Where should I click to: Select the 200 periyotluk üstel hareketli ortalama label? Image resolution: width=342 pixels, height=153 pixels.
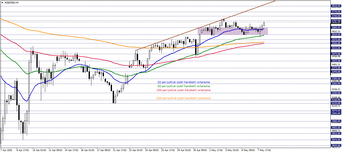[183, 98]
